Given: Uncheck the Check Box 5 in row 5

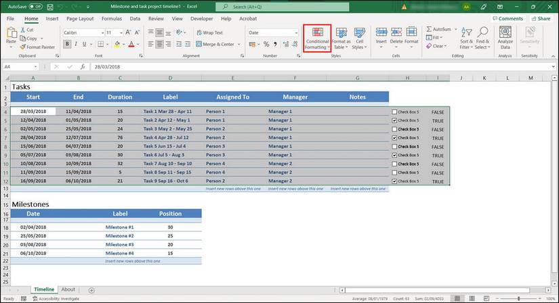Looking at the screenshot, I should [395, 120].
